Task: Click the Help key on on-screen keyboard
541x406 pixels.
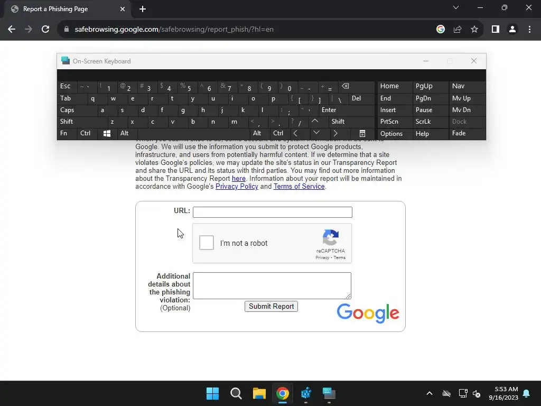Action: (430, 134)
